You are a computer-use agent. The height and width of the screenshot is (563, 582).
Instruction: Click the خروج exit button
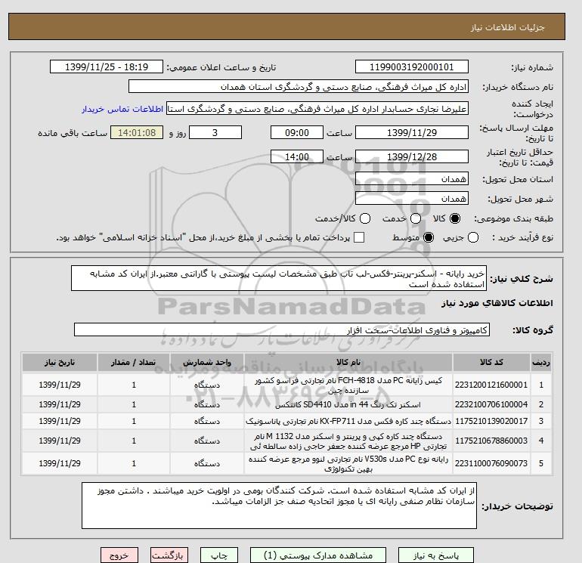pyautogui.click(x=119, y=555)
